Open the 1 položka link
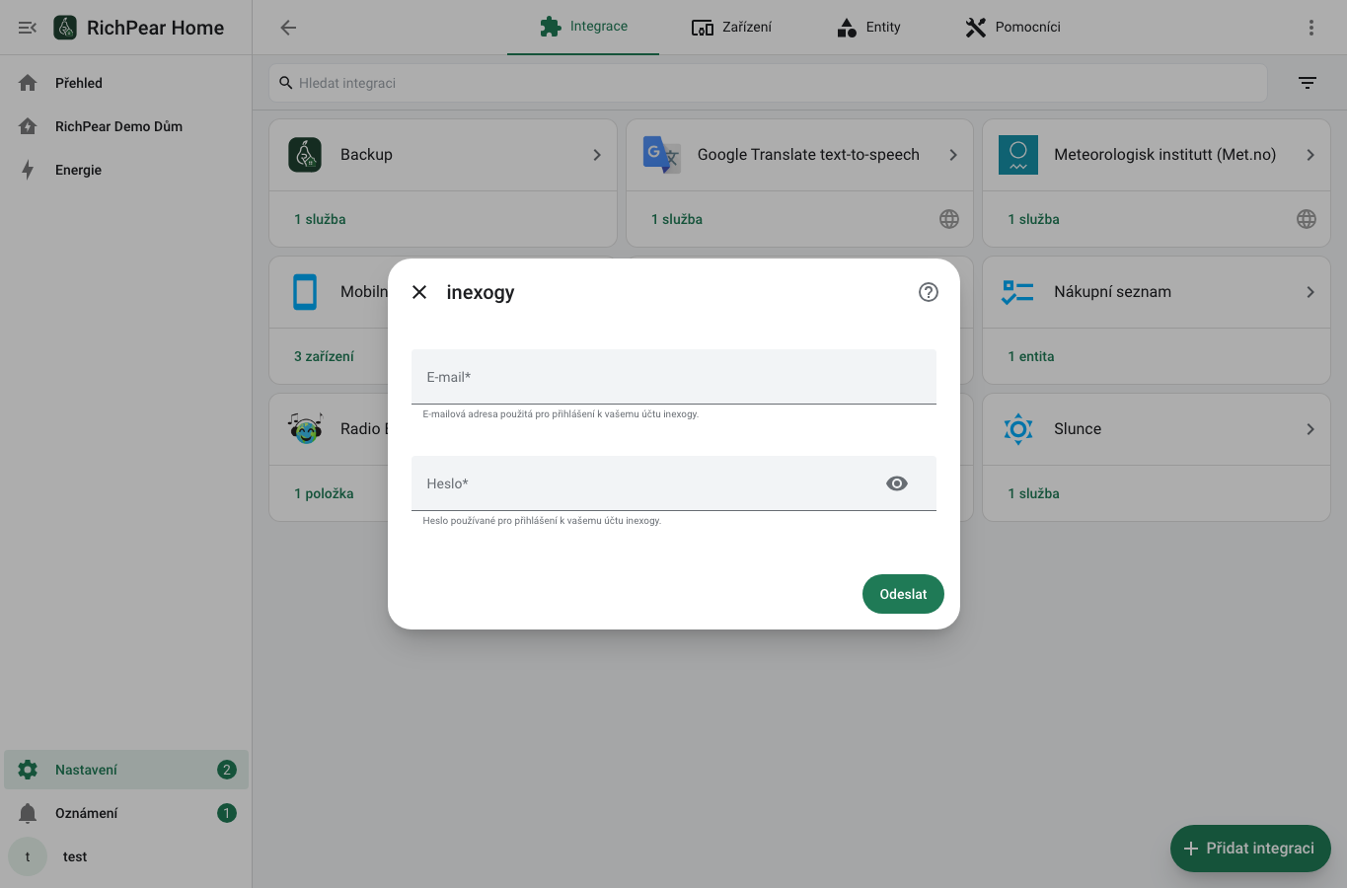1347x888 pixels. click(x=324, y=493)
